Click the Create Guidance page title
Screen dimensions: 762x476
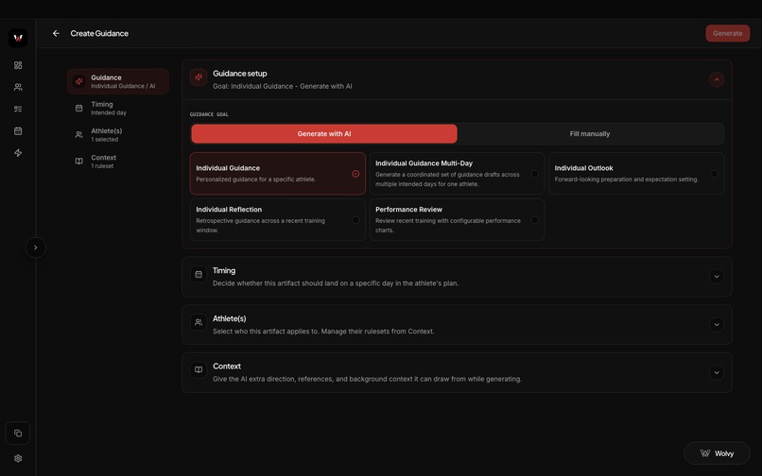point(99,33)
